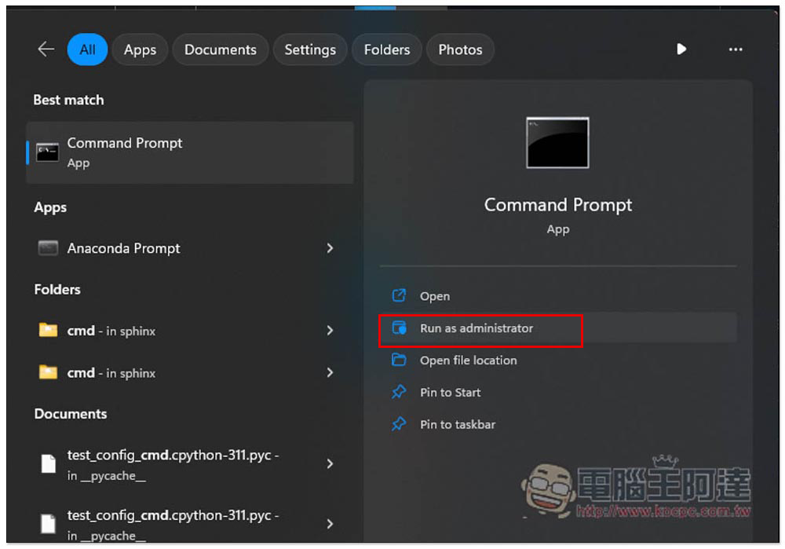
Task: Click the second test_config_cmd.cpython-311.pyc file name
Action: point(173,515)
